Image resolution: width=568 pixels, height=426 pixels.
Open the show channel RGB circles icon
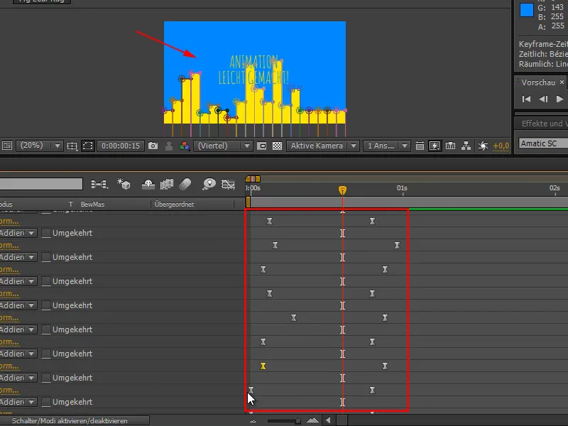[185, 146]
